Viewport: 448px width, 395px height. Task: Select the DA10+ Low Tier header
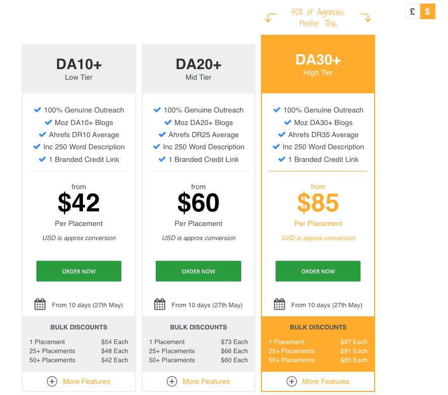coord(79,69)
